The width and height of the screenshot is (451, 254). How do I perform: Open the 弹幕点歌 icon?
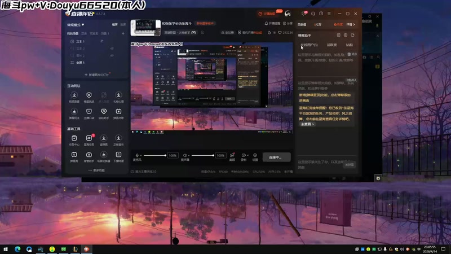tap(118, 111)
